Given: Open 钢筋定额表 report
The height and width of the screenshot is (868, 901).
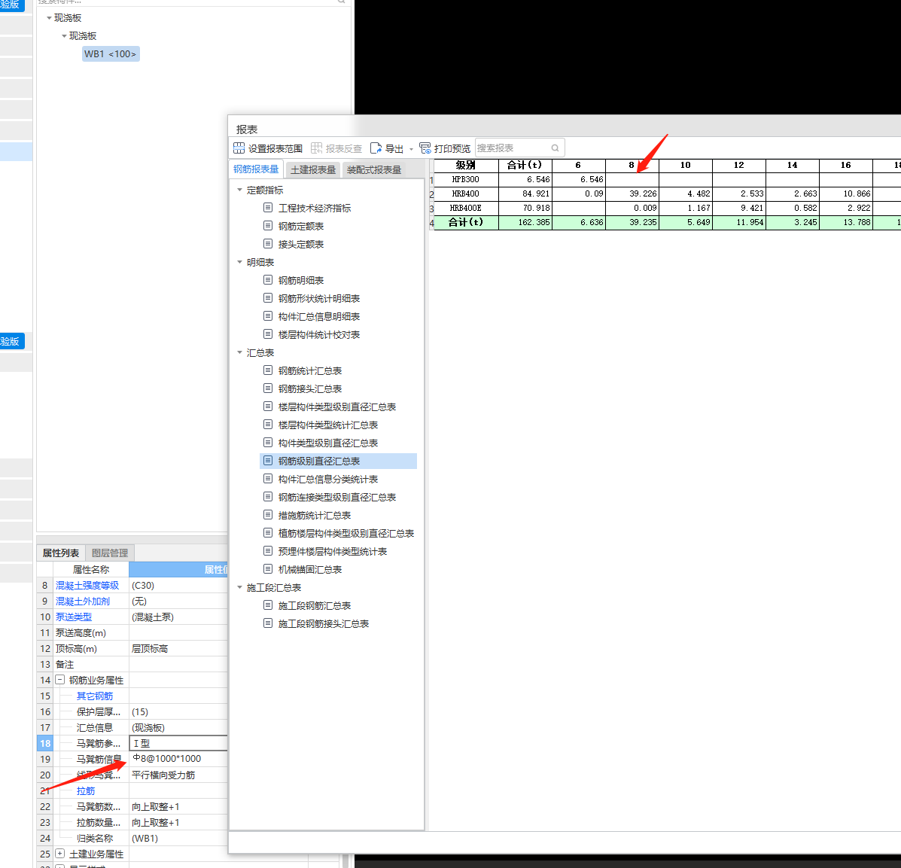Looking at the screenshot, I should pos(301,226).
